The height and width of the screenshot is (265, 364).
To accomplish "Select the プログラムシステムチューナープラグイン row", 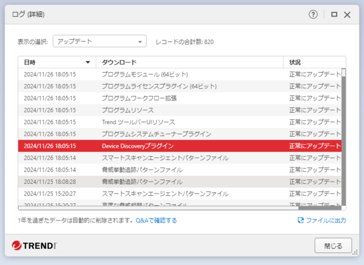I will coord(180,134).
